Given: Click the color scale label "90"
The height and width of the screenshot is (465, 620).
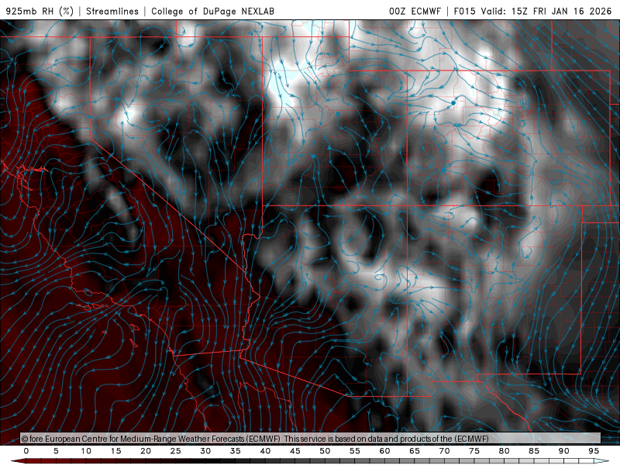Looking at the screenshot, I should (x=564, y=451).
